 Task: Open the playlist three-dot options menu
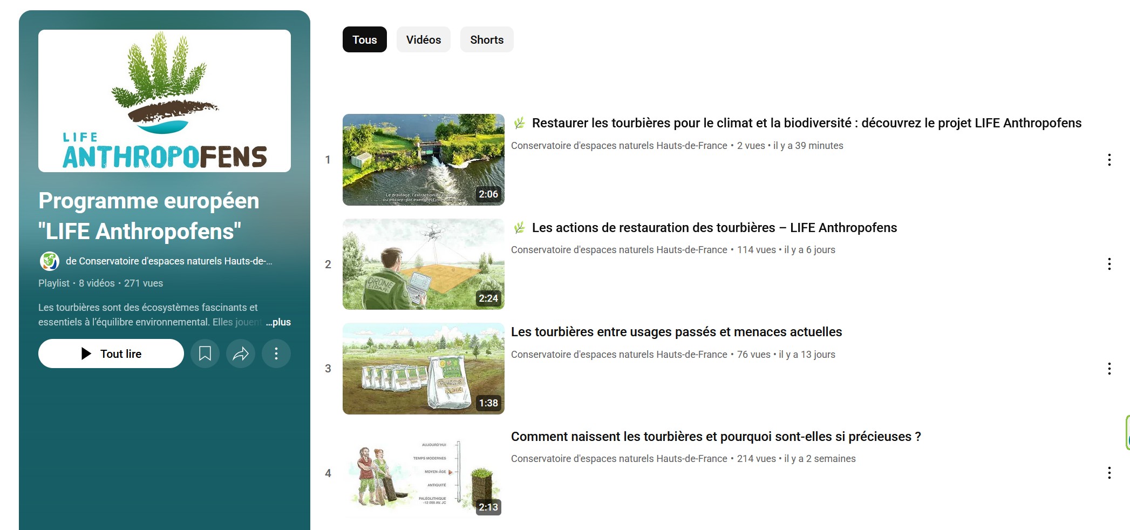point(276,354)
